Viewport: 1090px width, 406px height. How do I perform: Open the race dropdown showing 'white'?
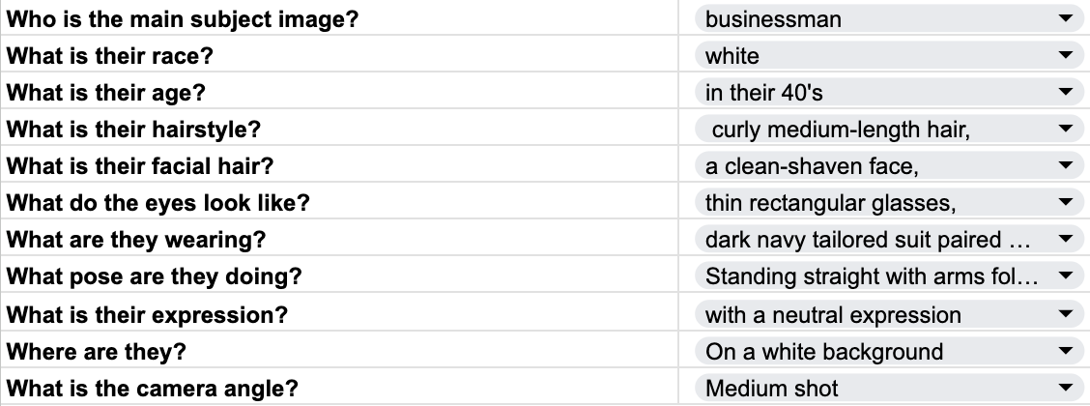click(x=1066, y=56)
